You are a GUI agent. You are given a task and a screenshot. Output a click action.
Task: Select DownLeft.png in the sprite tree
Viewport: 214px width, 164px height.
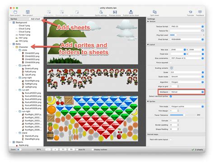click(x=32, y=68)
